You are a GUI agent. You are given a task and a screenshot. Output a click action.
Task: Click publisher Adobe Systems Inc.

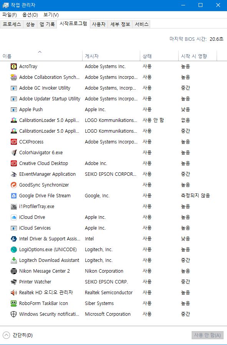(x=105, y=67)
